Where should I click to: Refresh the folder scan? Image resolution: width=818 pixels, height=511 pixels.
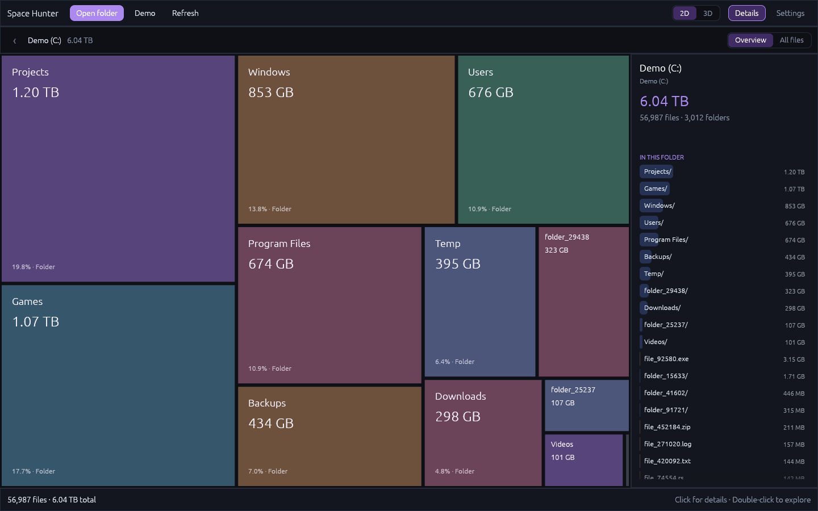(x=185, y=13)
